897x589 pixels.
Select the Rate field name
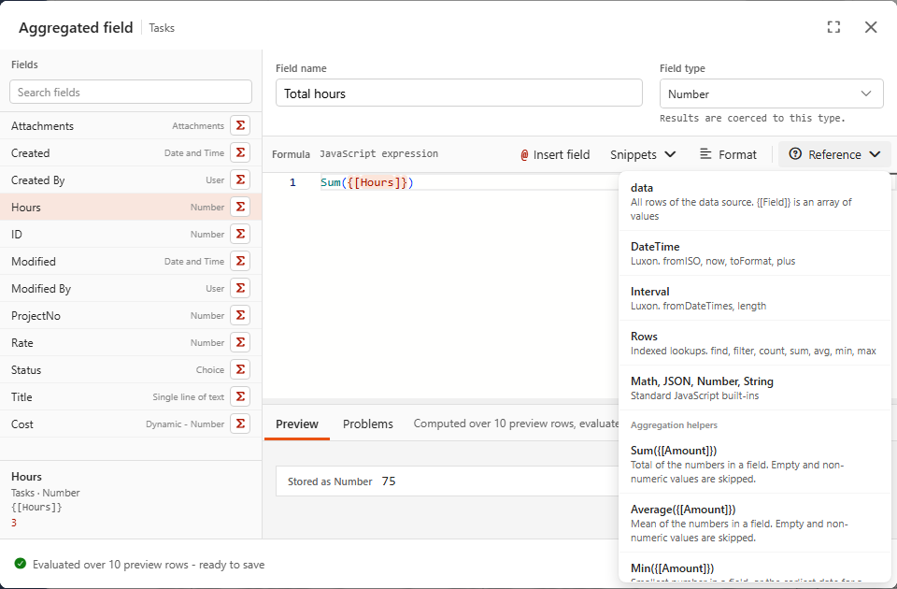tap(22, 343)
